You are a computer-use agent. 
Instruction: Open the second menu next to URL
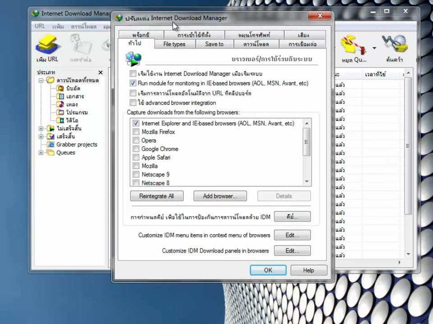(x=58, y=27)
